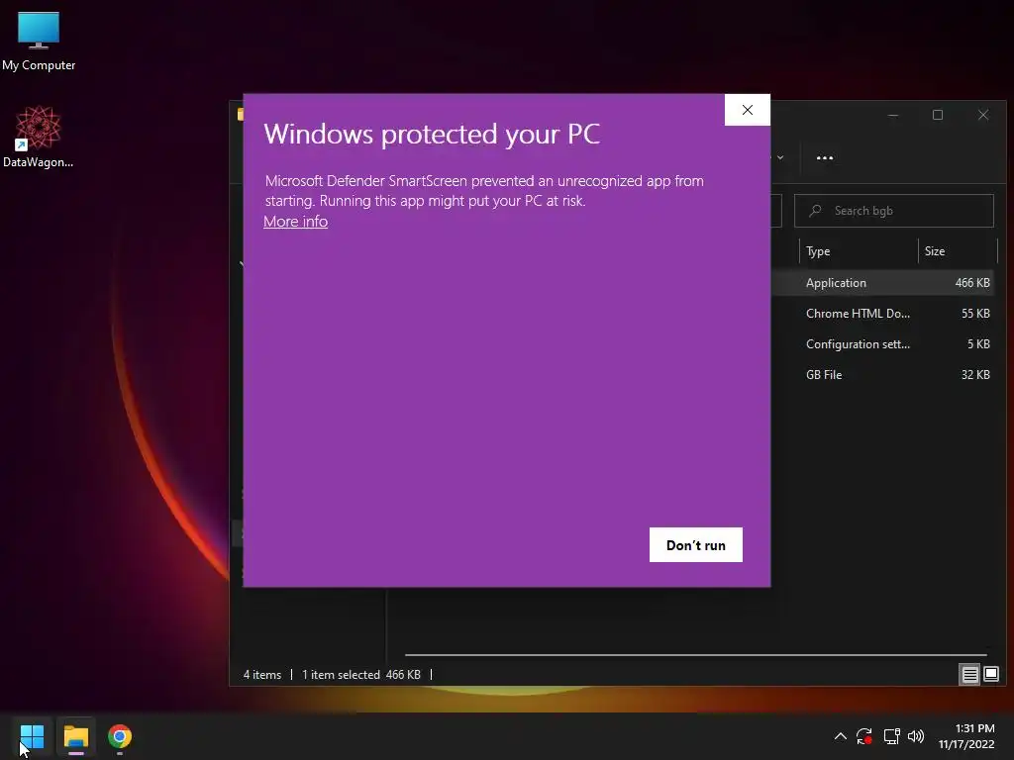This screenshot has width=1014, height=760.
Task: Click the 55 KB size cell
Action: [975, 314]
